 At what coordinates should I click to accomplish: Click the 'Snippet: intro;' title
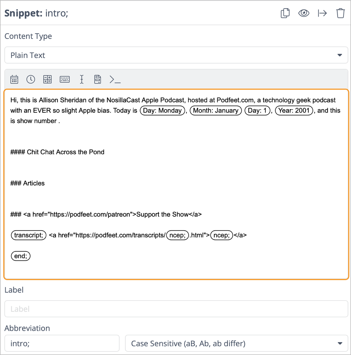tap(36, 13)
